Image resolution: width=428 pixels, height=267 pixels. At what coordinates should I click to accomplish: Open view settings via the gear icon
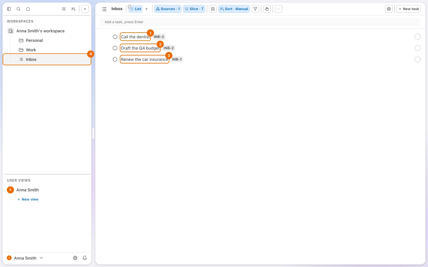[x=389, y=9]
